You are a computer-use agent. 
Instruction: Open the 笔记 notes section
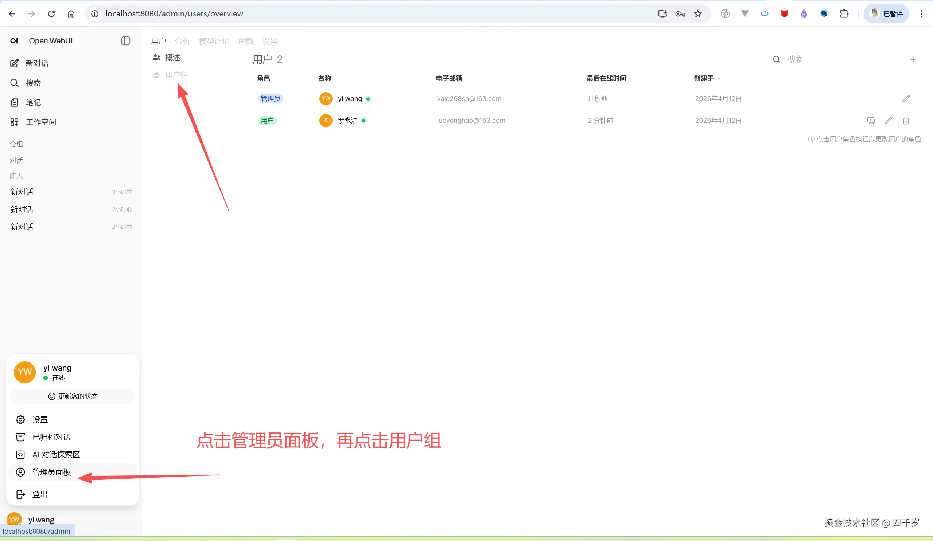[33, 102]
